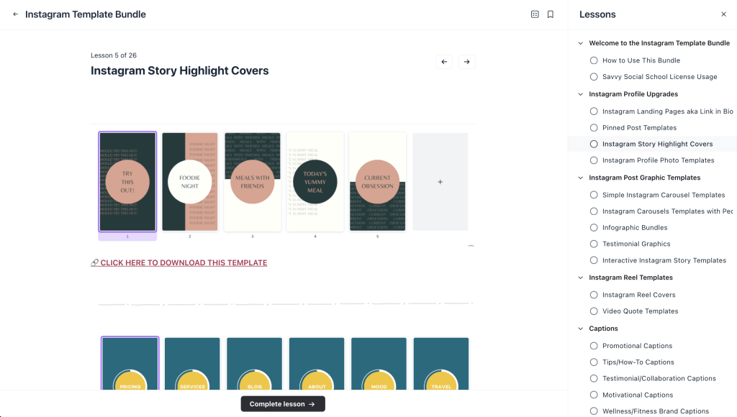Select the Foodie Night cover thumbnail

pos(190,182)
